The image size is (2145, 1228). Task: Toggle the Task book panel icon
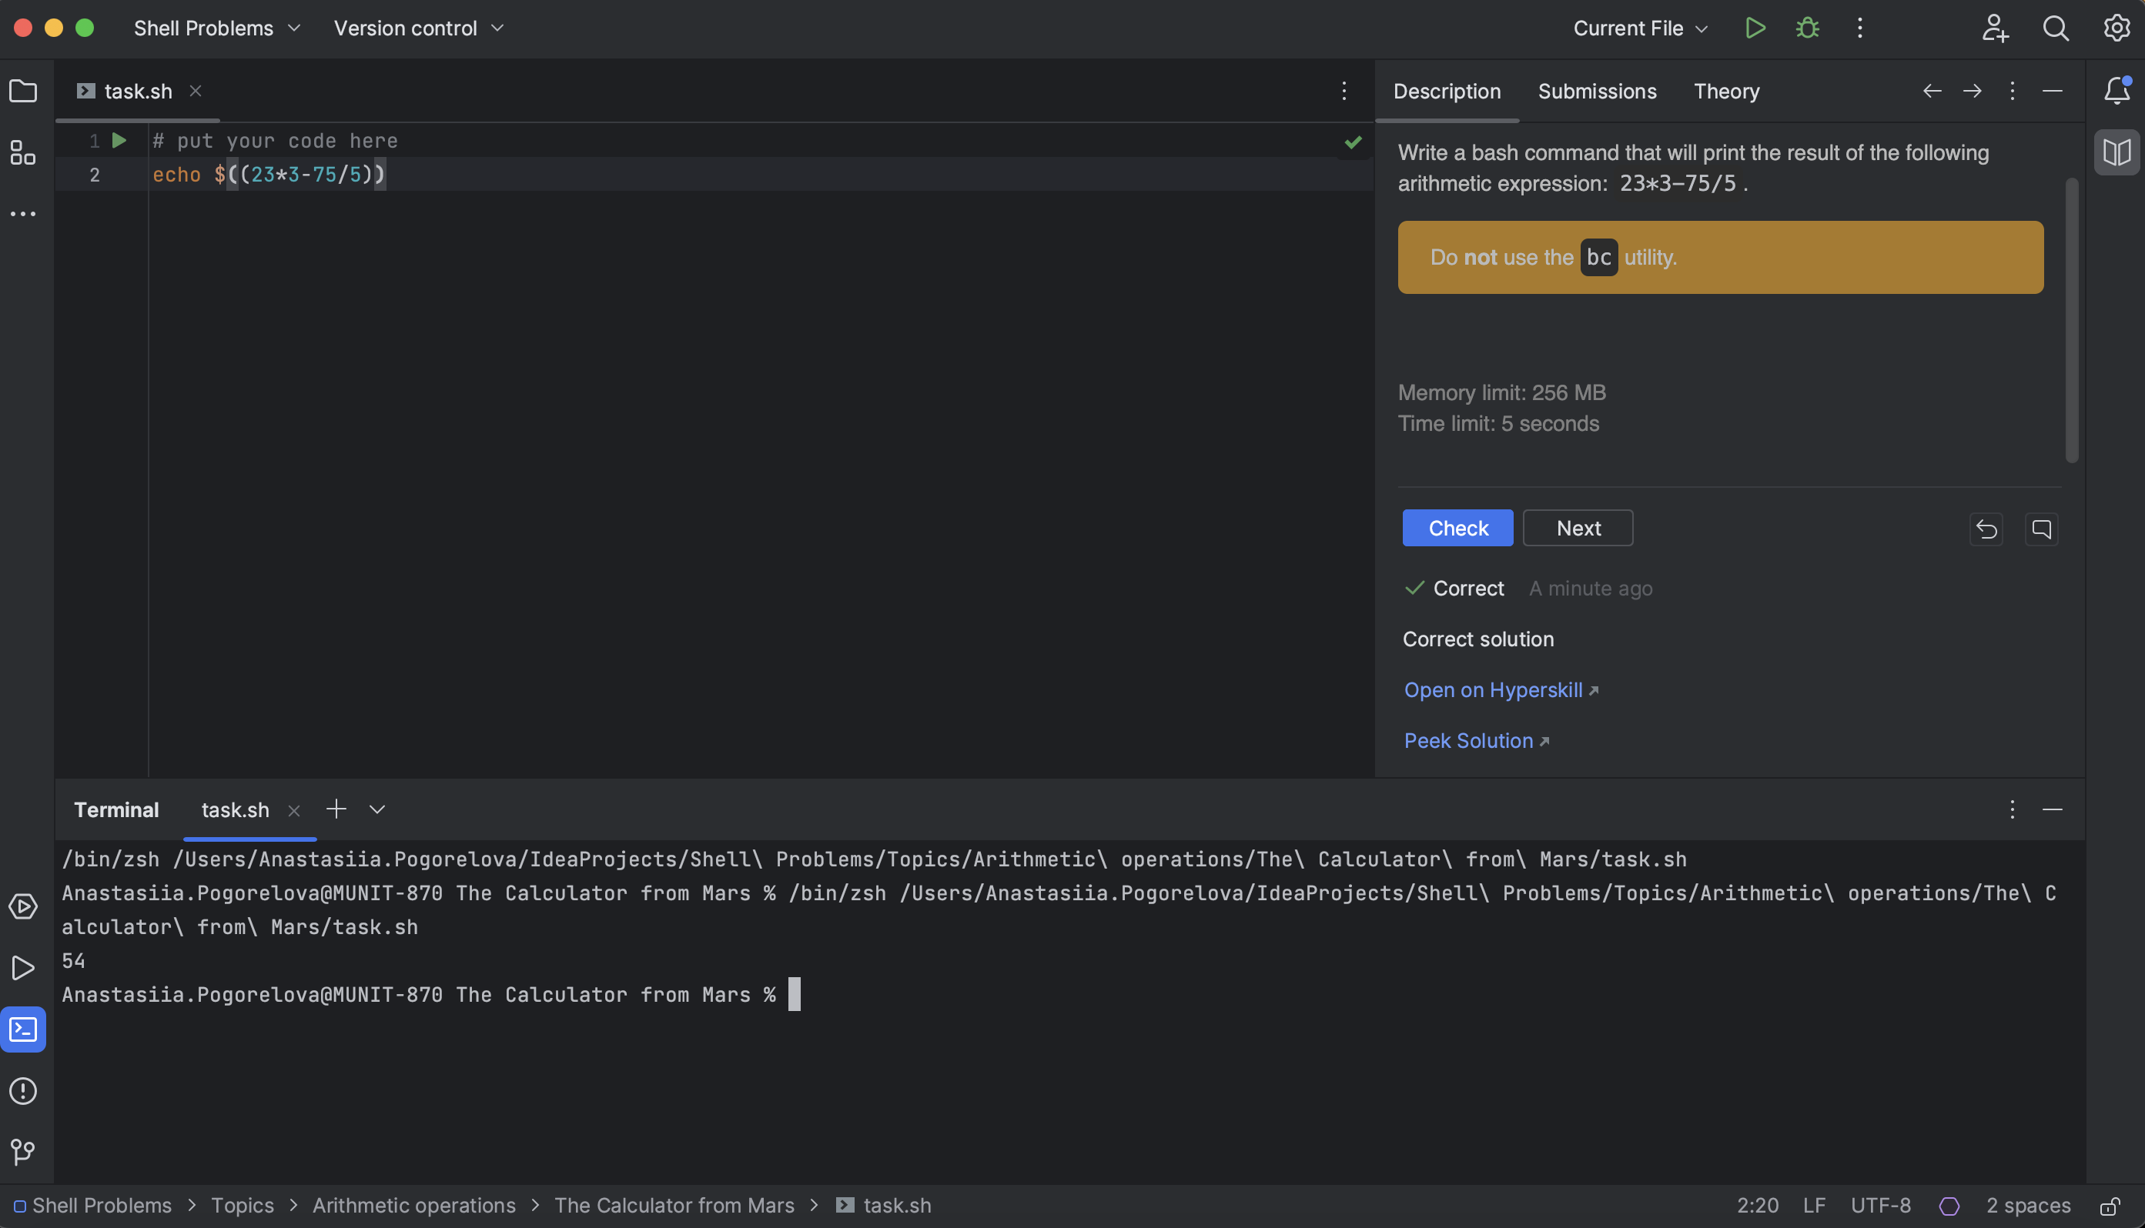(2117, 152)
